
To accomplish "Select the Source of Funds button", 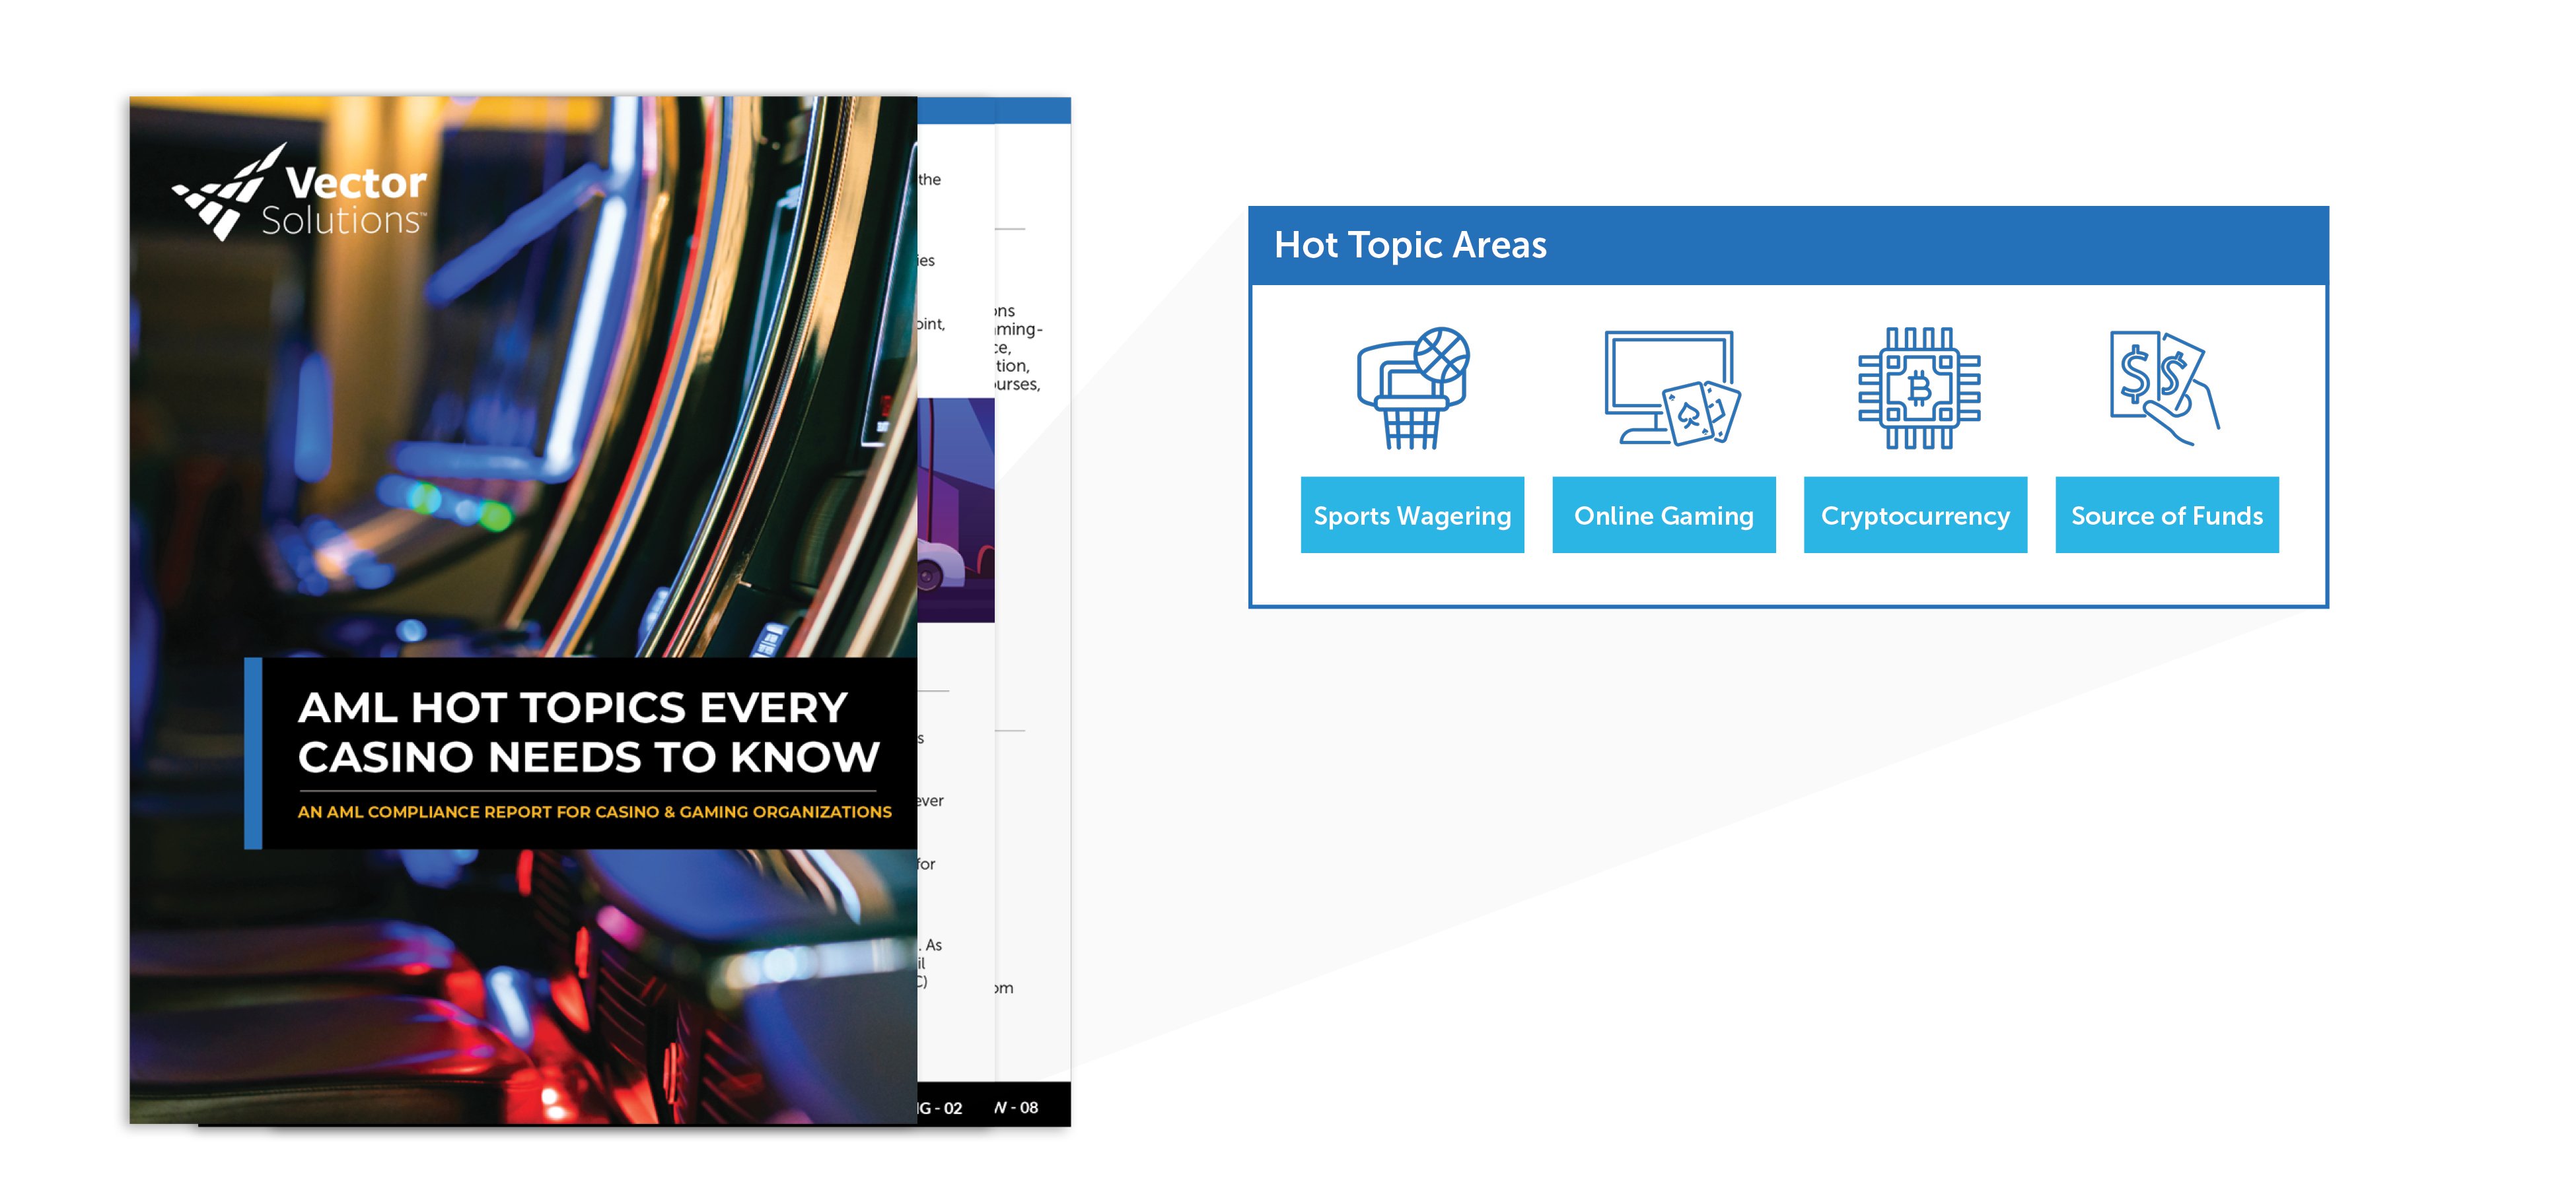I will tap(2166, 515).
